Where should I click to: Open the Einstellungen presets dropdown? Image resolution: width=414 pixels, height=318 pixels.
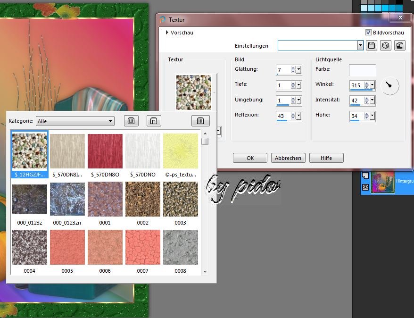[x=360, y=45]
